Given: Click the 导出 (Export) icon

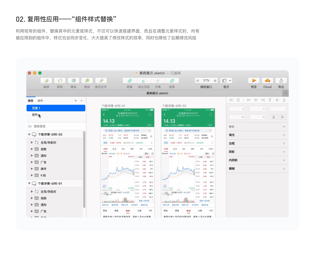Looking at the screenshot, I should (x=281, y=81).
